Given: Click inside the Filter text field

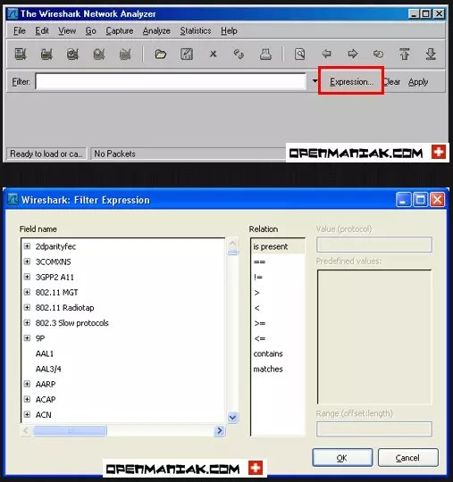Looking at the screenshot, I should tap(171, 81).
